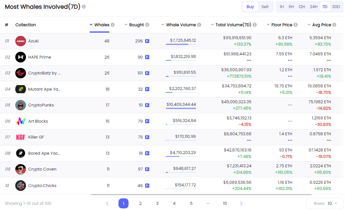Screen dimensions: 345x210
Task: Open Art Blocks bought list icon
Action: [147, 121]
